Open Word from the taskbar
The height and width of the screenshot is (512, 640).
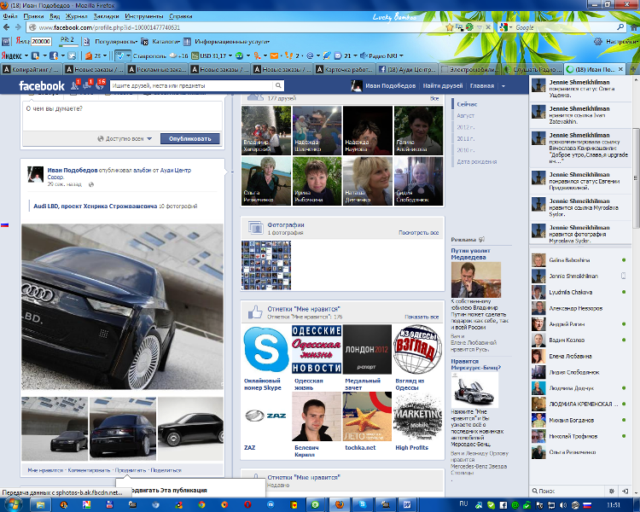407,504
